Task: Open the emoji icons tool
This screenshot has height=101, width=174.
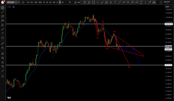Action: tap(3, 38)
